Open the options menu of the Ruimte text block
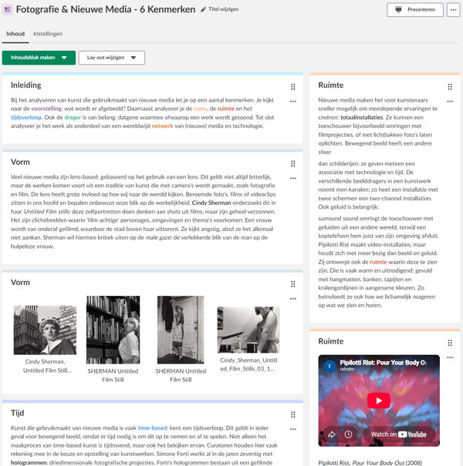The image size is (463, 466). pyautogui.click(x=450, y=102)
